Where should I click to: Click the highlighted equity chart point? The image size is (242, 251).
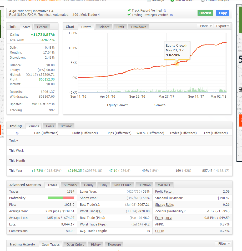(x=177, y=64)
